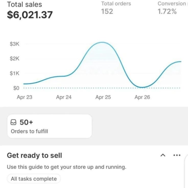Select the Total orders metric heading
This screenshot has width=188, height=188.
point(116,4)
